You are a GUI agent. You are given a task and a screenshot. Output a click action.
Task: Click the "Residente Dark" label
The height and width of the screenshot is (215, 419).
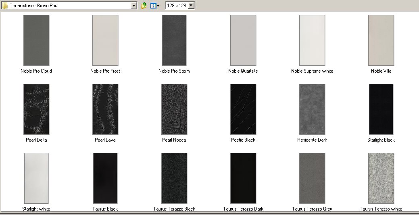(x=312, y=140)
